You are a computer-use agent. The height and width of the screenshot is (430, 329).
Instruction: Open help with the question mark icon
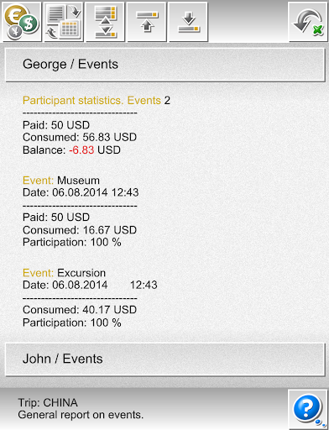point(308,409)
